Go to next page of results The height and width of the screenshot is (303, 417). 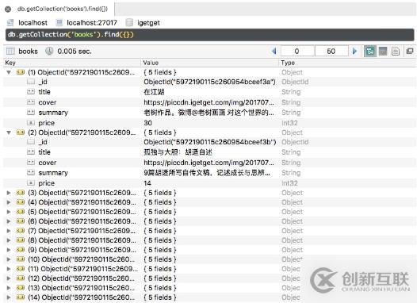click(354, 51)
